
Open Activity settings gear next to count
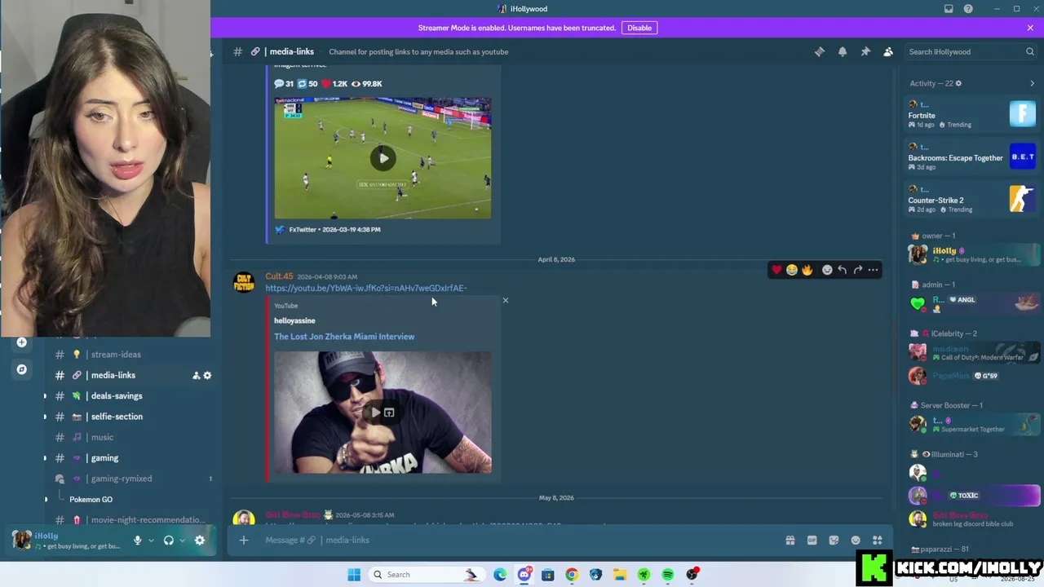point(958,83)
